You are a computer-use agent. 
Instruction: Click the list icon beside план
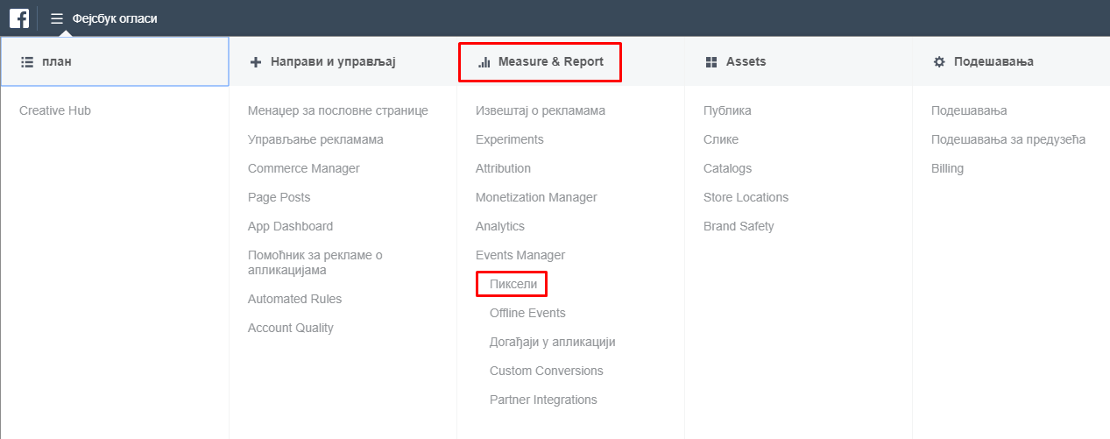[x=26, y=62]
